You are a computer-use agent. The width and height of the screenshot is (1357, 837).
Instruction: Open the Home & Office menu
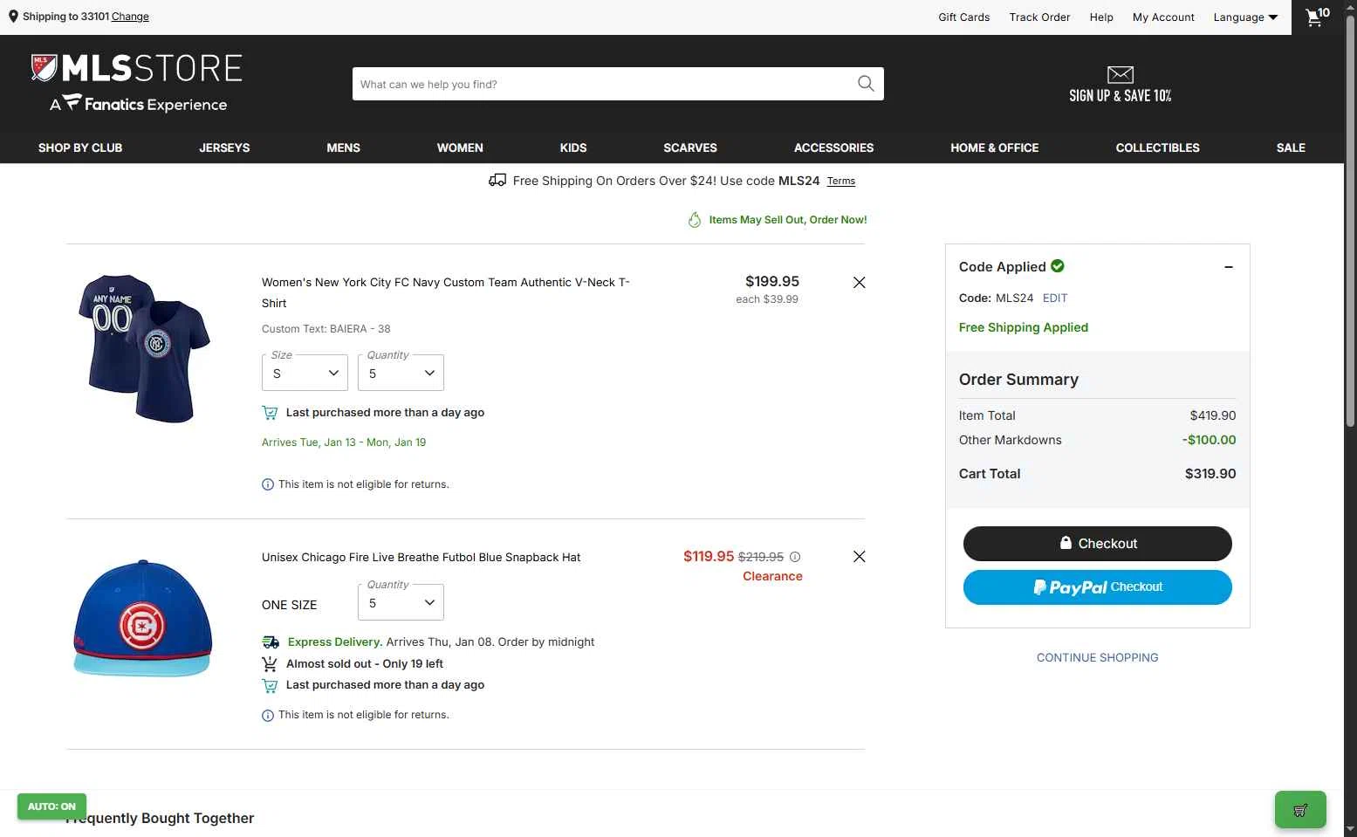tap(995, 148)
